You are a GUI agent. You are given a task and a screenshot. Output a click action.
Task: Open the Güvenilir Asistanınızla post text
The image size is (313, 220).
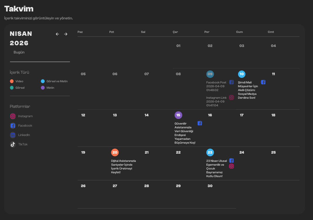(x=185, y=133)
